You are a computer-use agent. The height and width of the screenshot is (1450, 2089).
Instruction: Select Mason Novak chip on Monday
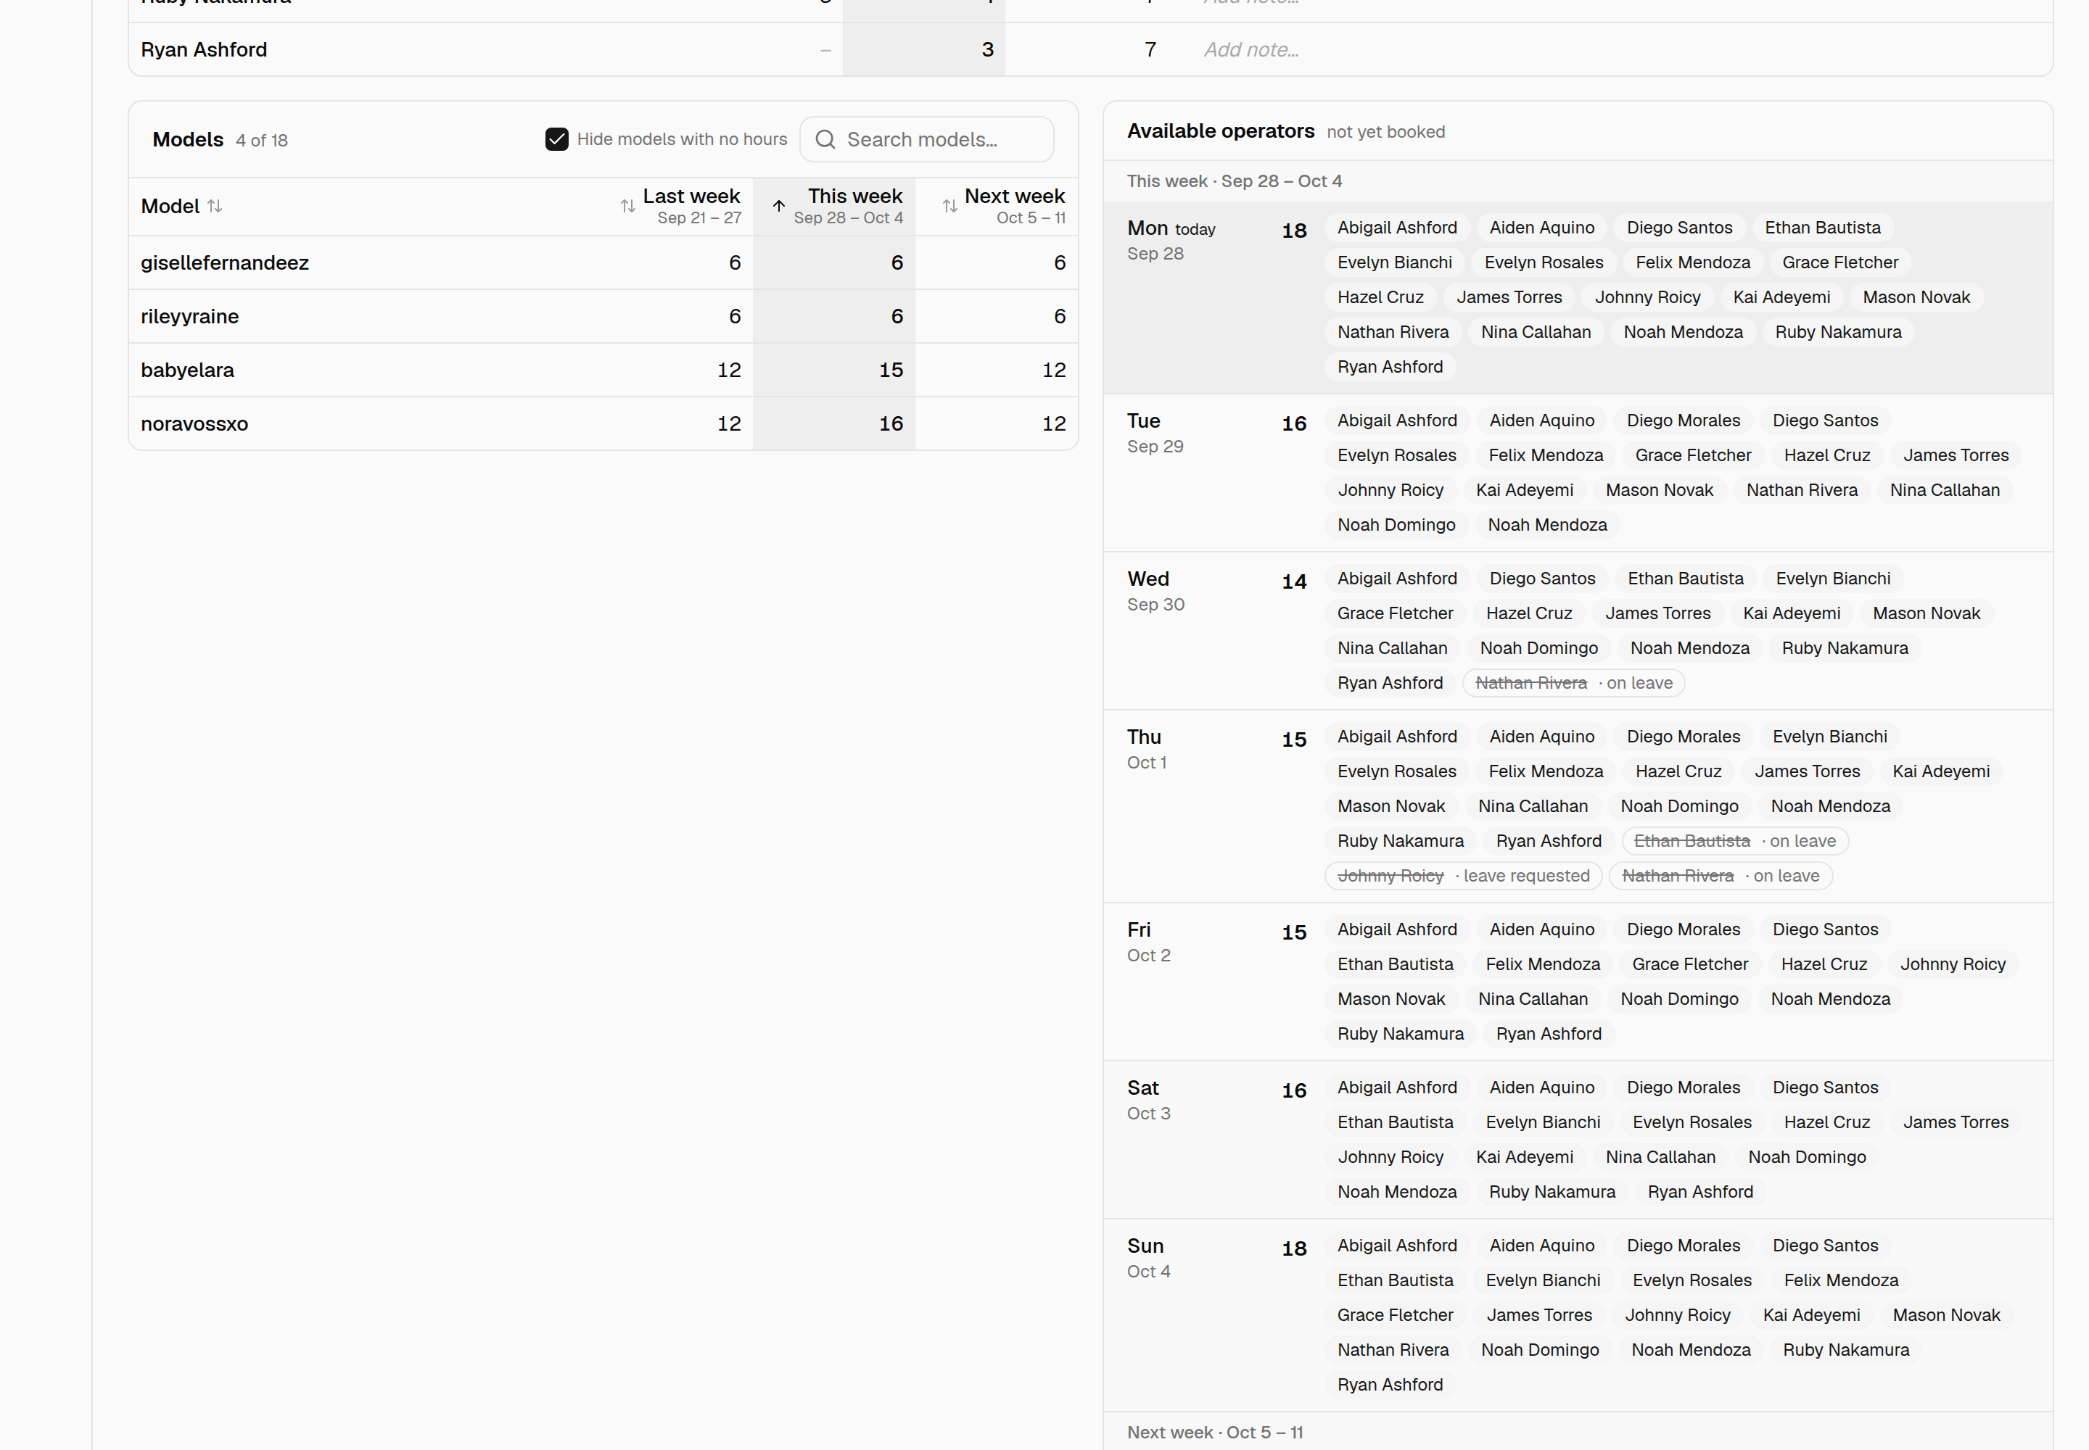coord(1916,297)
